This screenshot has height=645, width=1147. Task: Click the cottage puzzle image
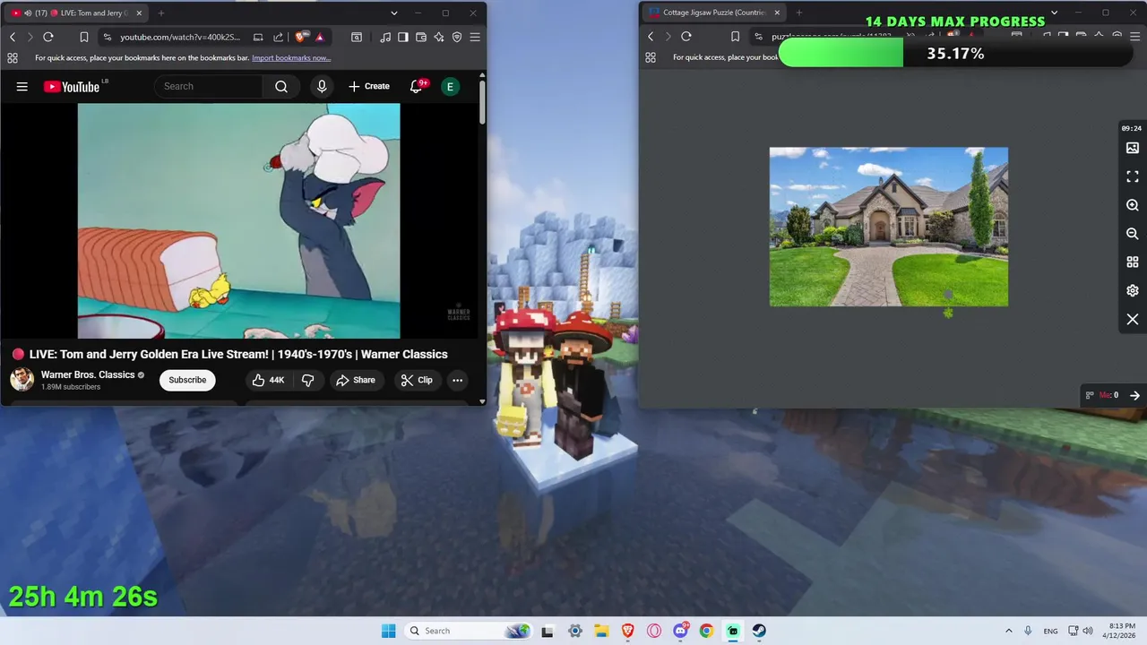click(x=889, y=227)
